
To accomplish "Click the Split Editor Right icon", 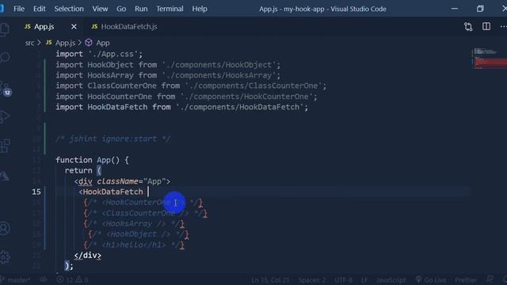I will [486, 26].
